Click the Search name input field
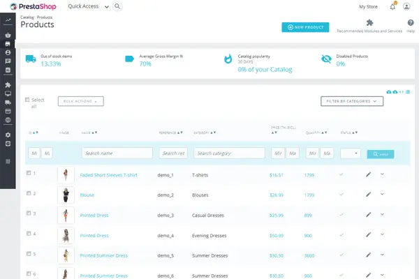This screenshot has height=279, width=419. [117, 153]
